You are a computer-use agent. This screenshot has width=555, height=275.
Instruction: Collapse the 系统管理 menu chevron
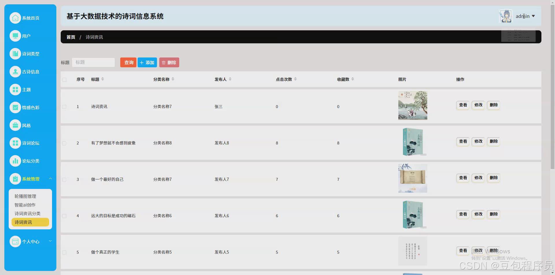[50, 179]
